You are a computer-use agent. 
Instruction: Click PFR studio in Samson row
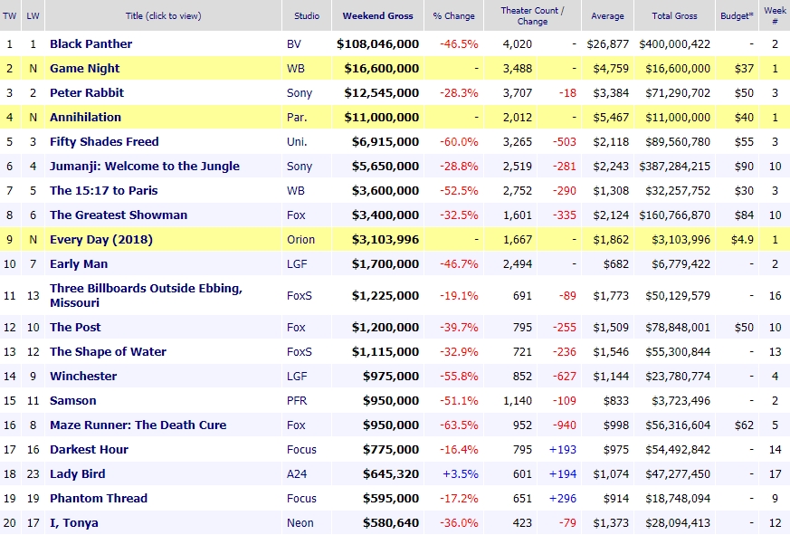click(297, 401)
